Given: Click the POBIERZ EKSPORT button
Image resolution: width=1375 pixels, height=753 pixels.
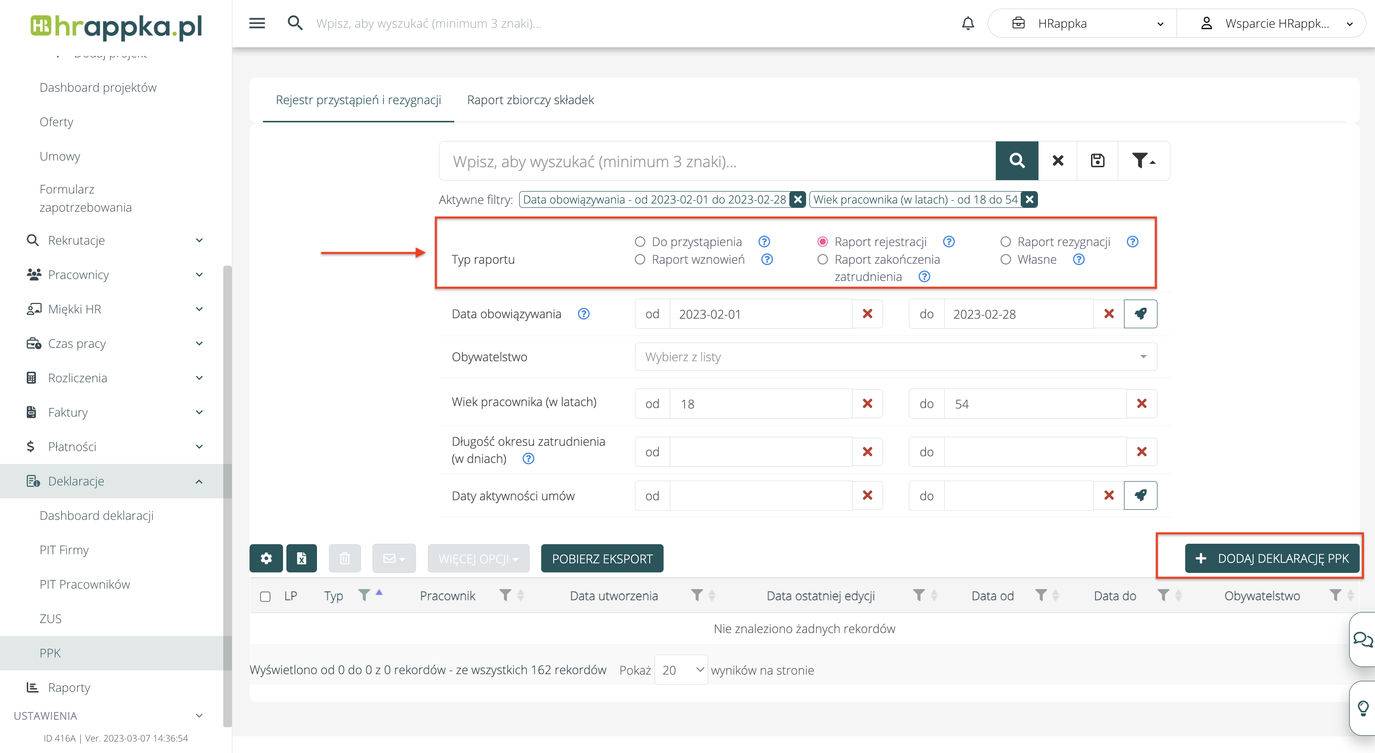Looking at the screenshot, I should [x=601, y=559].
